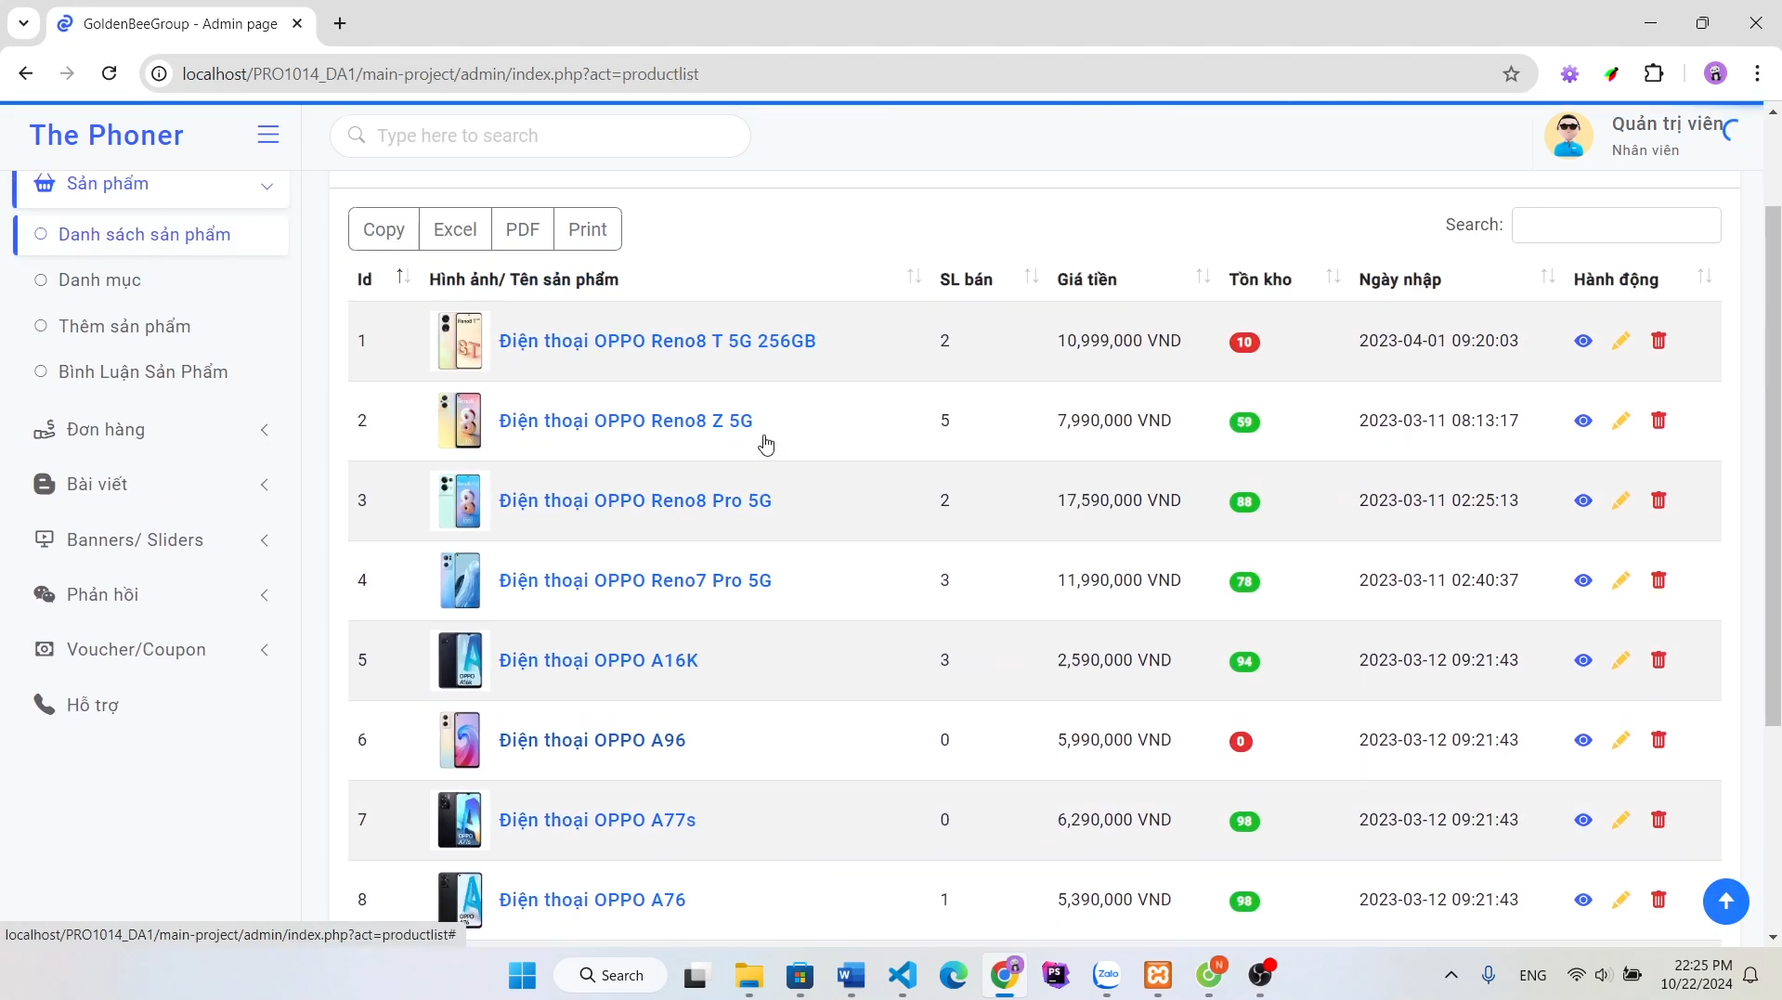Click the OPPO A96 product thumbnail

click(x=460, y=740)
